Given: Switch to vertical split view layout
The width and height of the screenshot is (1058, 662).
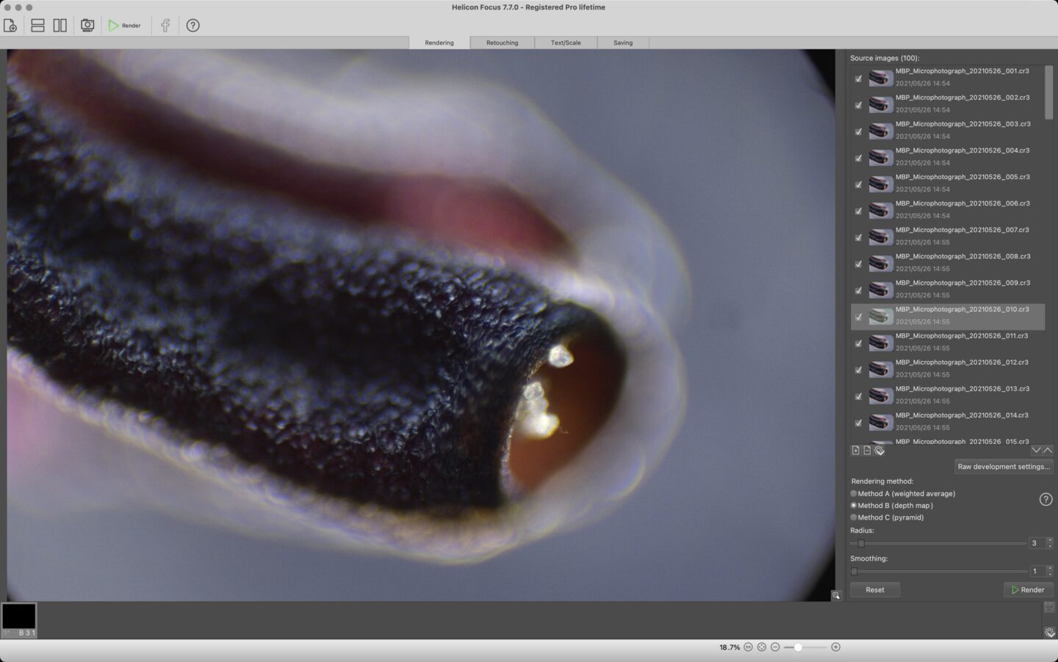Looking at the screenshot, I should (x=60, y=26).
